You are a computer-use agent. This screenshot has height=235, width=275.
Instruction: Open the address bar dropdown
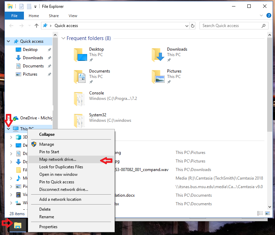[187, 26]
